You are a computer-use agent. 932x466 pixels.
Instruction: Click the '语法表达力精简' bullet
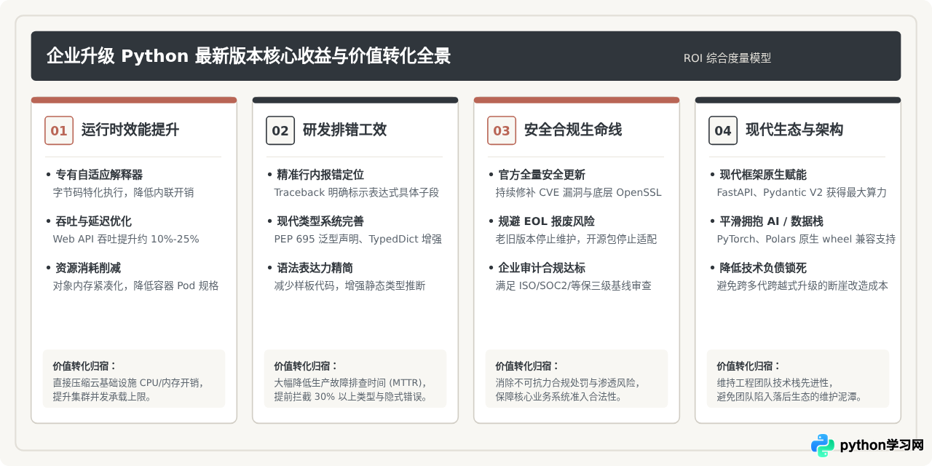pos(315,268)
